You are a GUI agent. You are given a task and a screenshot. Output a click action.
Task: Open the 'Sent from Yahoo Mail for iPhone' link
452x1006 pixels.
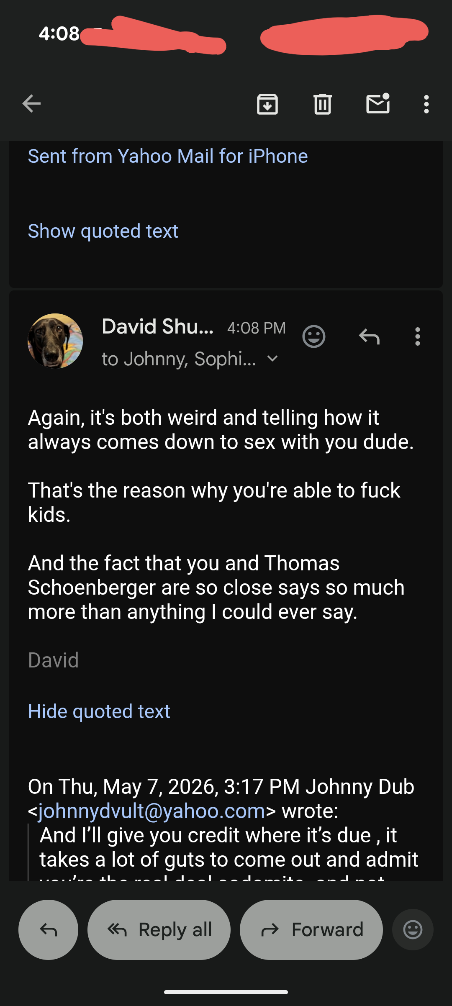[168, 156]
